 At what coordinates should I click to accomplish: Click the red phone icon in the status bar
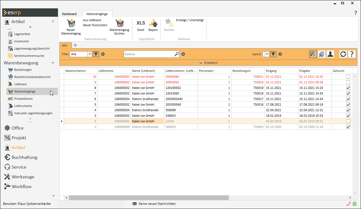(x=348, y=204)
